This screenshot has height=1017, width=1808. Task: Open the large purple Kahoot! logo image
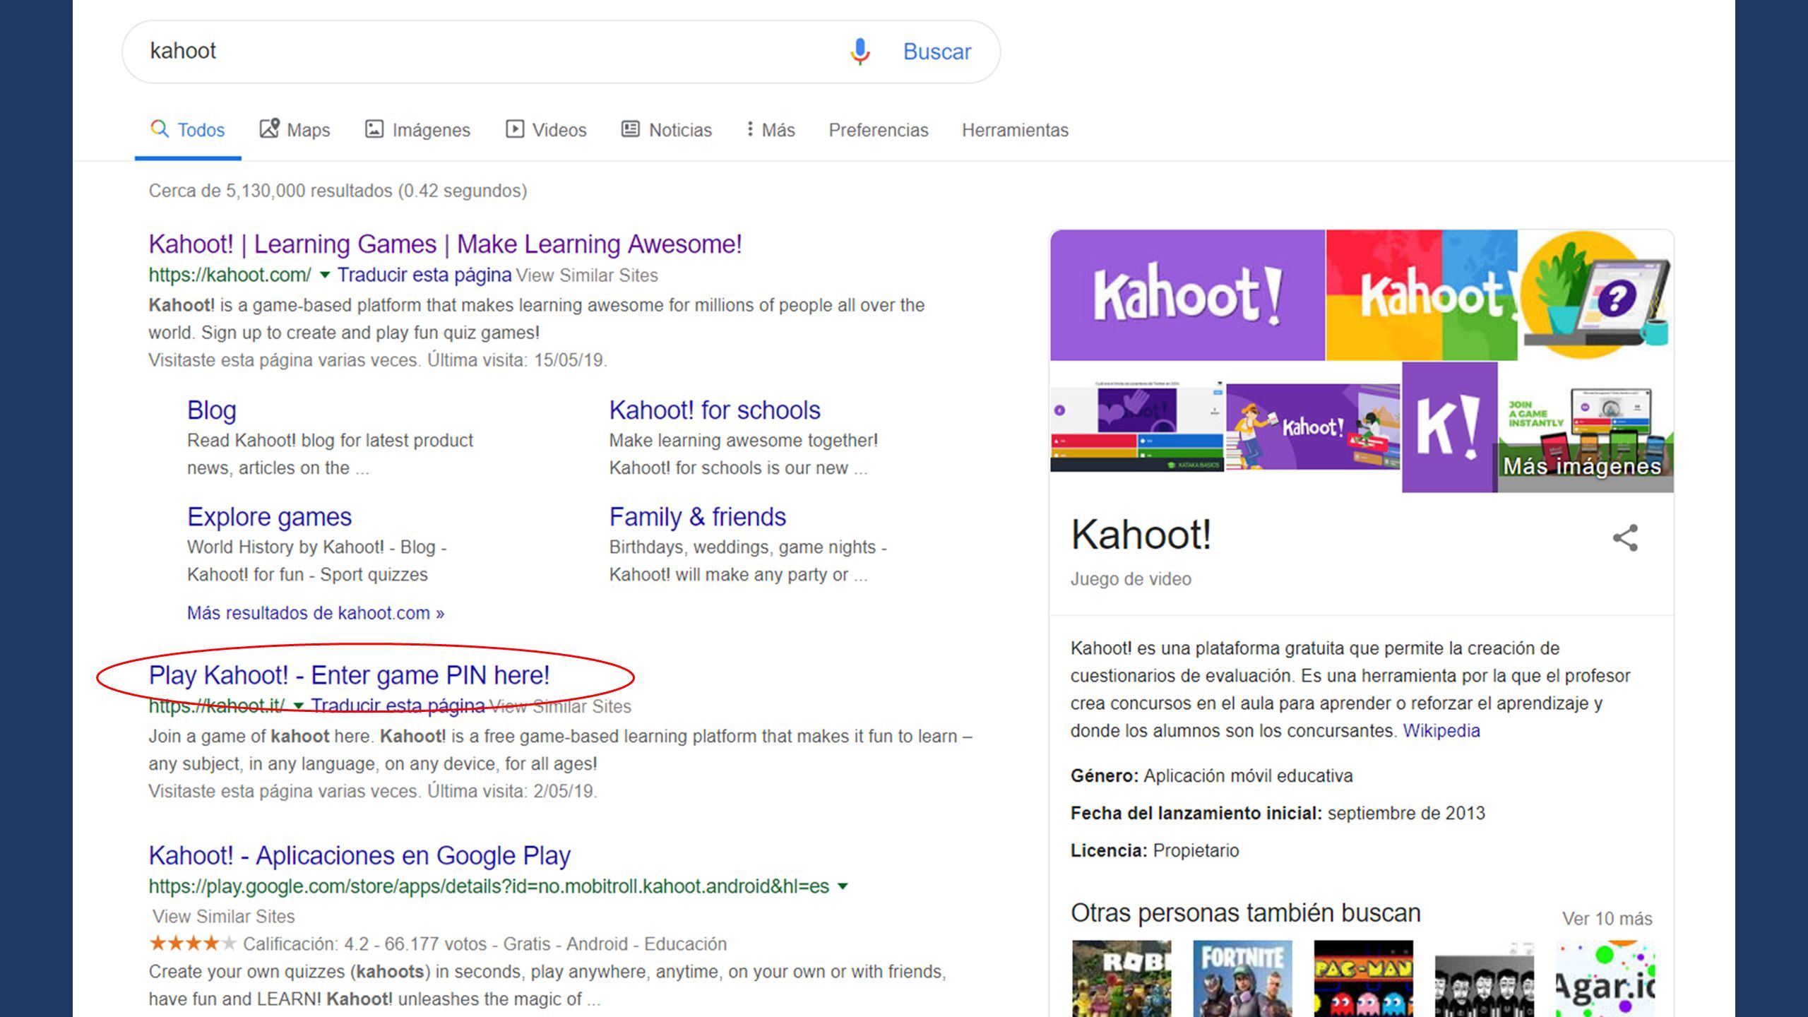point(1187,295)
